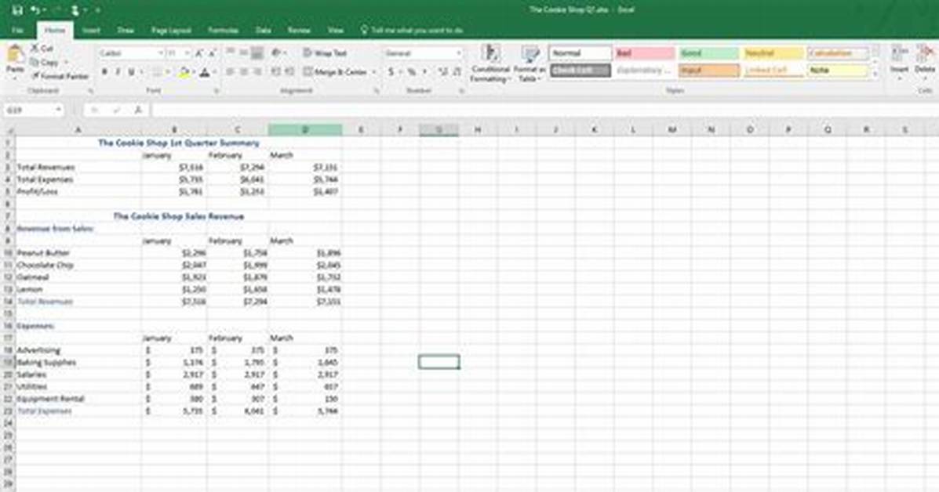
Task: Decrease decimal places
Action: [457, 72]
